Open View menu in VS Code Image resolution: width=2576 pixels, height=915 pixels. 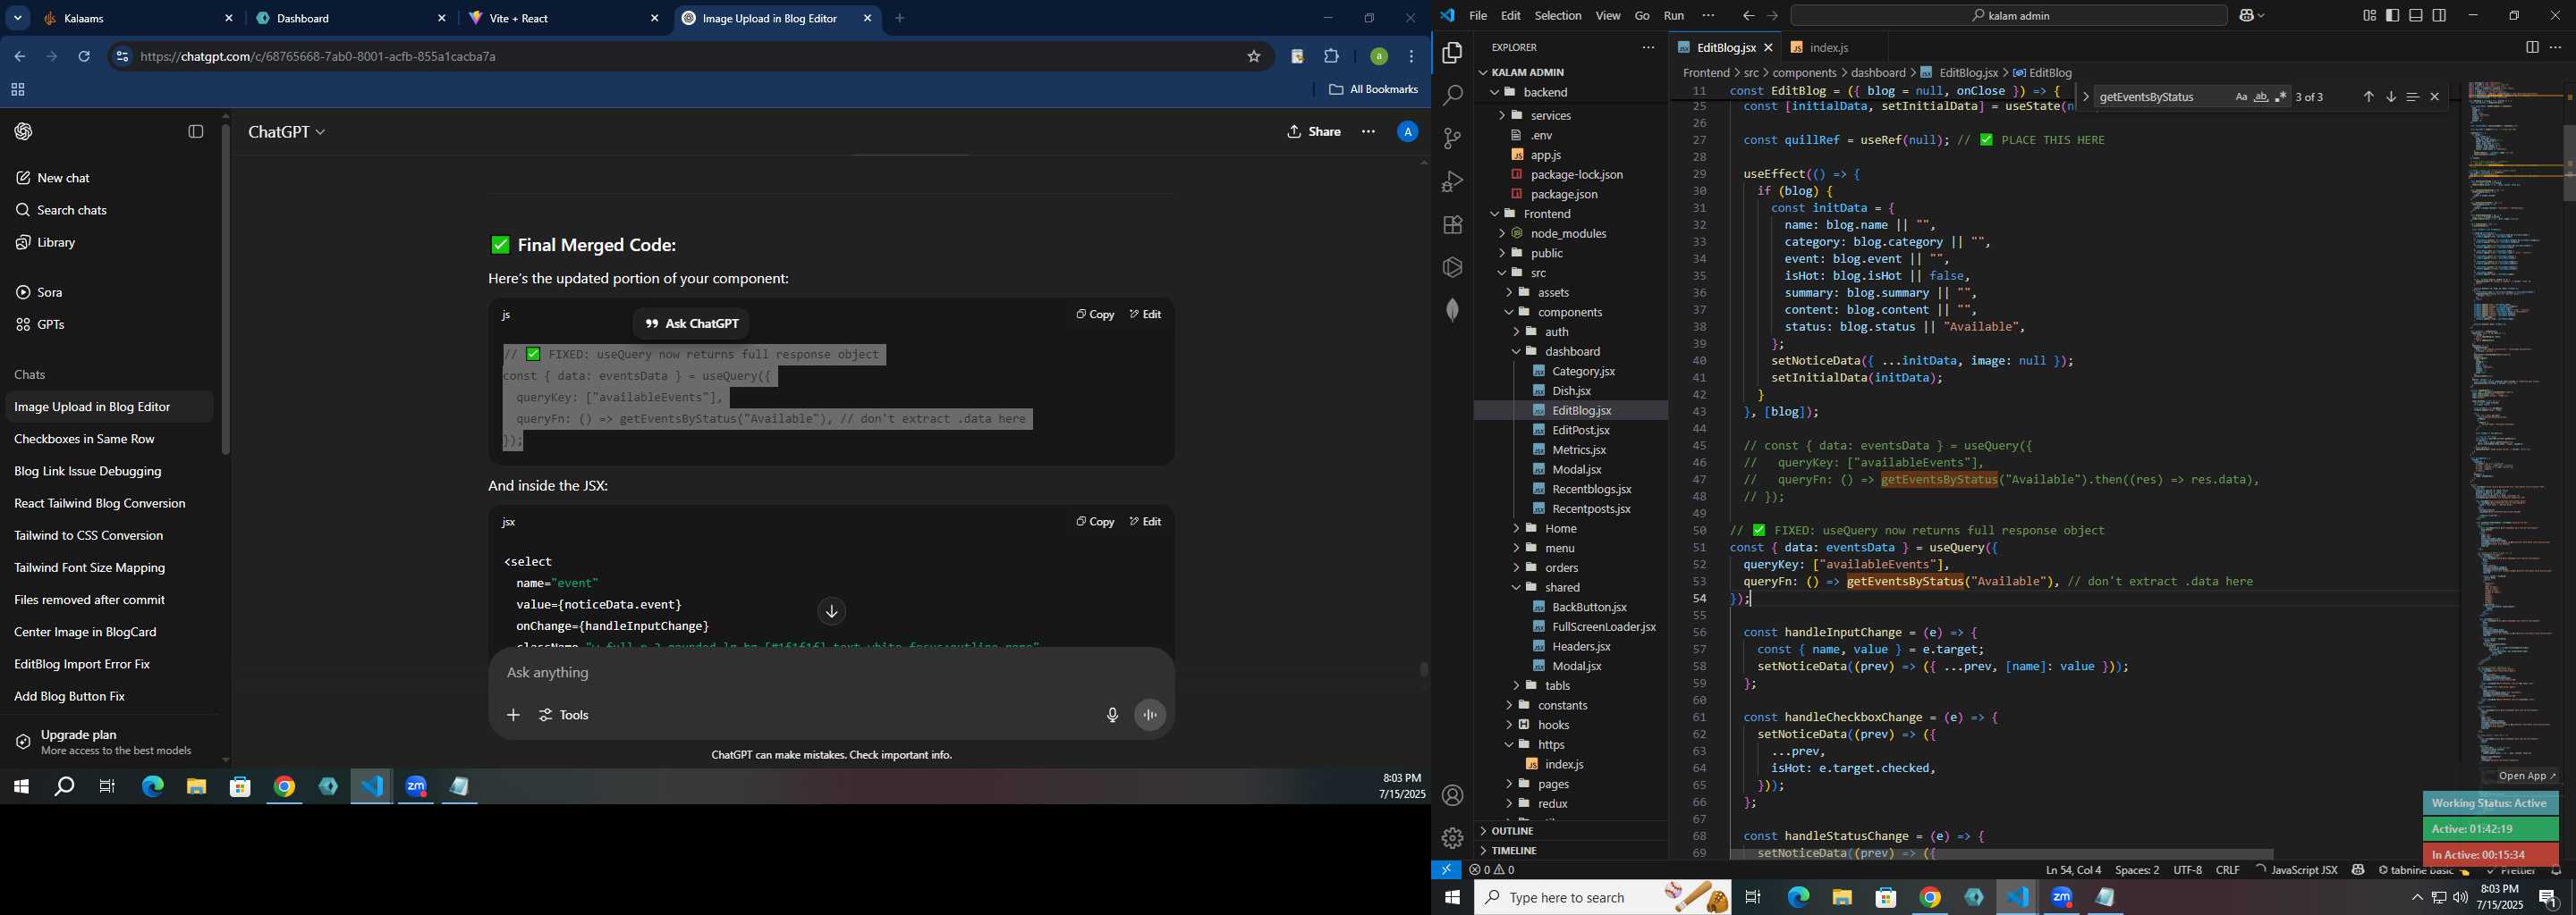coord(1608,16)
